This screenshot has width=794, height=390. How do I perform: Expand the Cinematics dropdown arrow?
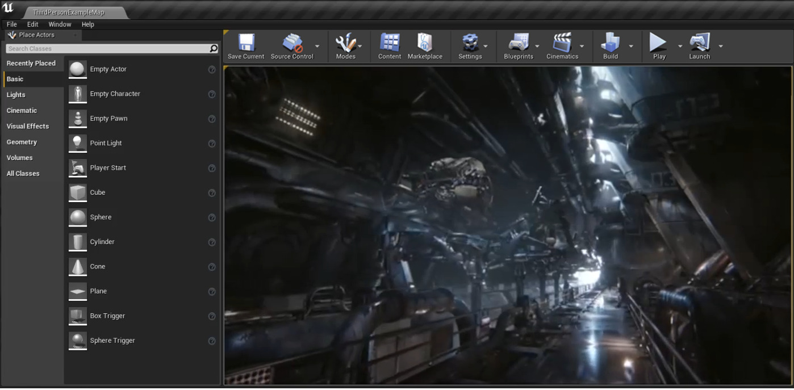582,47
